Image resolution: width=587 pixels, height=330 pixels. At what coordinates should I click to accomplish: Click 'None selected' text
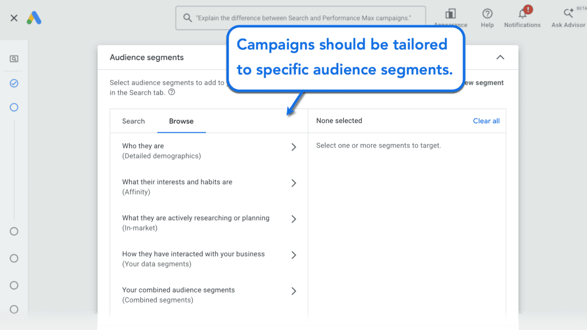(339, 121)
